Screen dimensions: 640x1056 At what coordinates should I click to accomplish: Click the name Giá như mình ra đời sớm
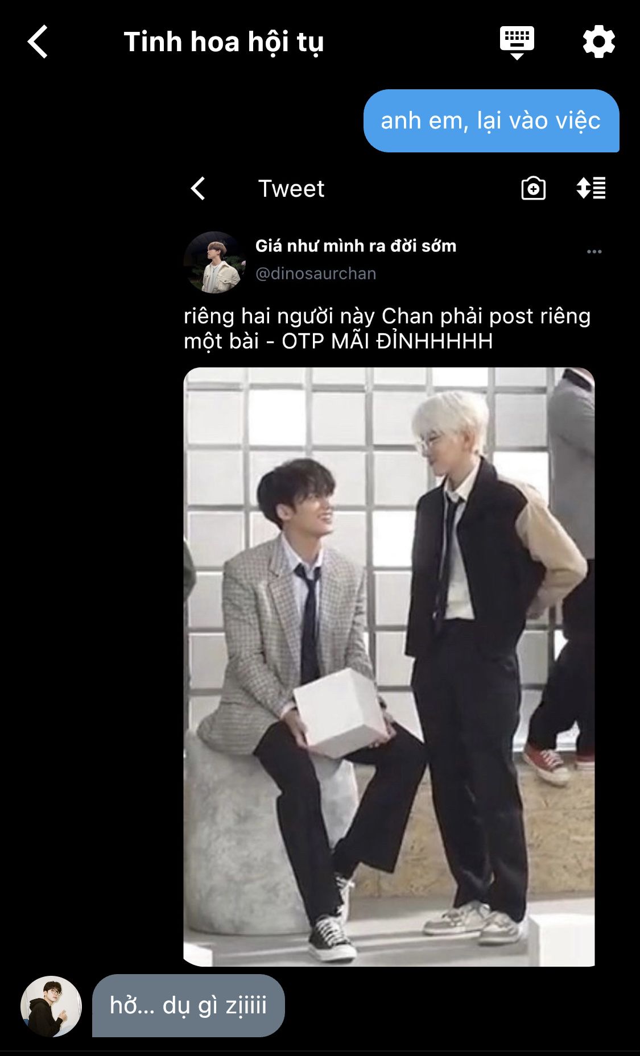coord(356,246)
